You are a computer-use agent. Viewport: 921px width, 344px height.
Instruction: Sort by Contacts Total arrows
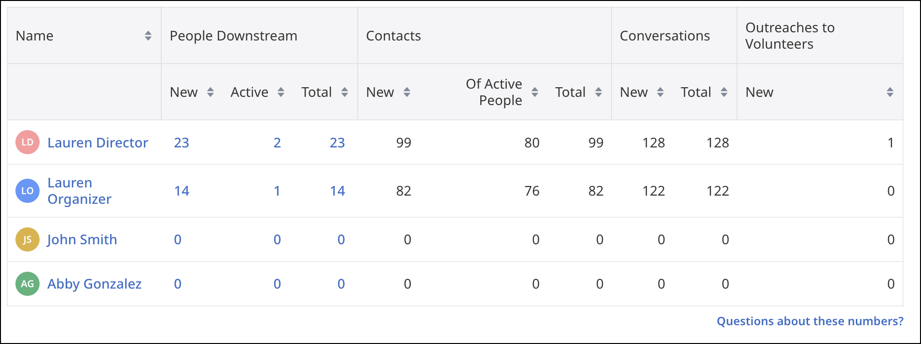coord(599,92)
